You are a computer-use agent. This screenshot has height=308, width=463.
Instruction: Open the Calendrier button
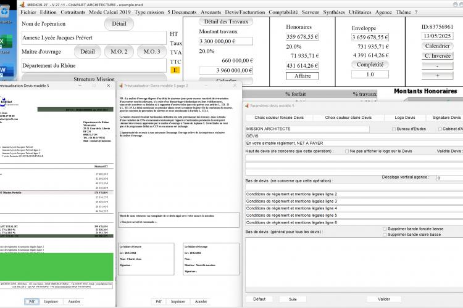437,46
